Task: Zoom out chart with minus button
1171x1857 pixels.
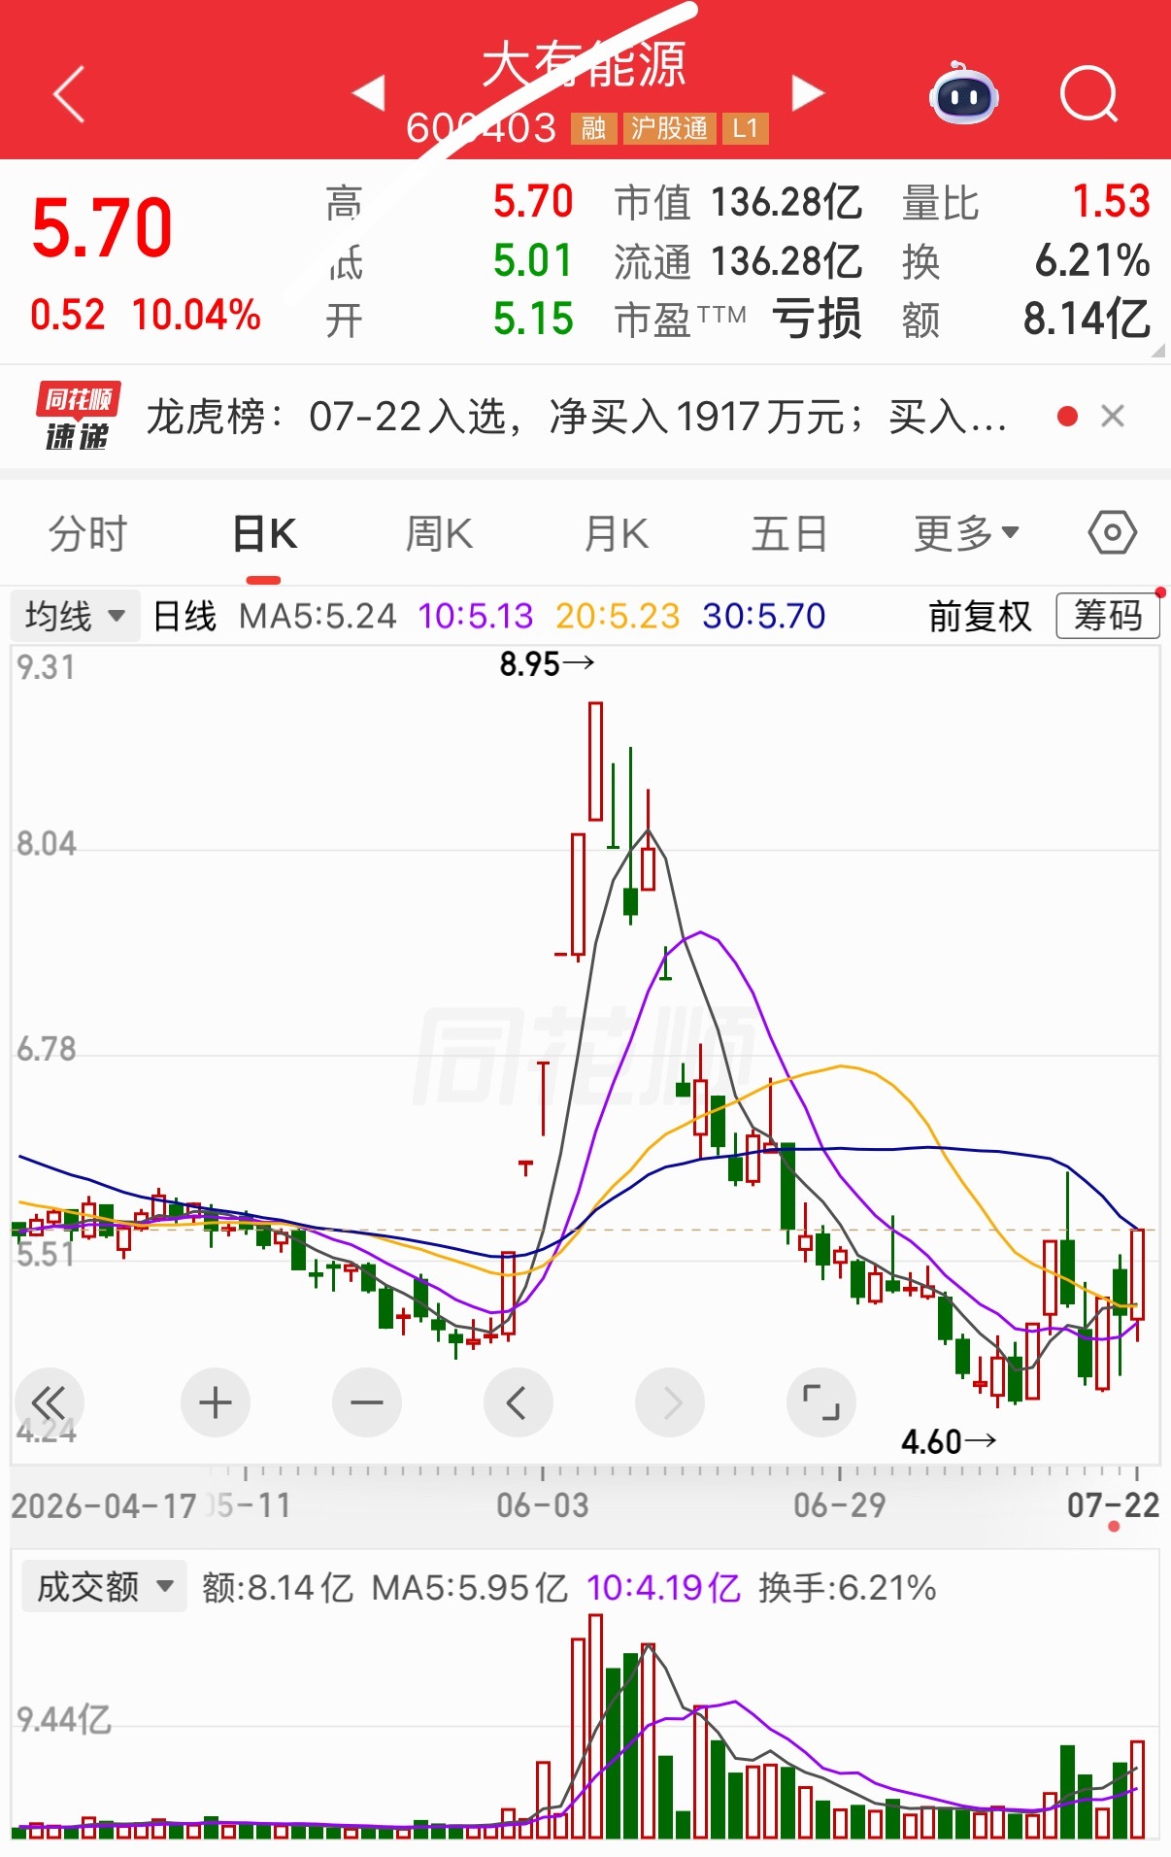Action: (366, 1402)
